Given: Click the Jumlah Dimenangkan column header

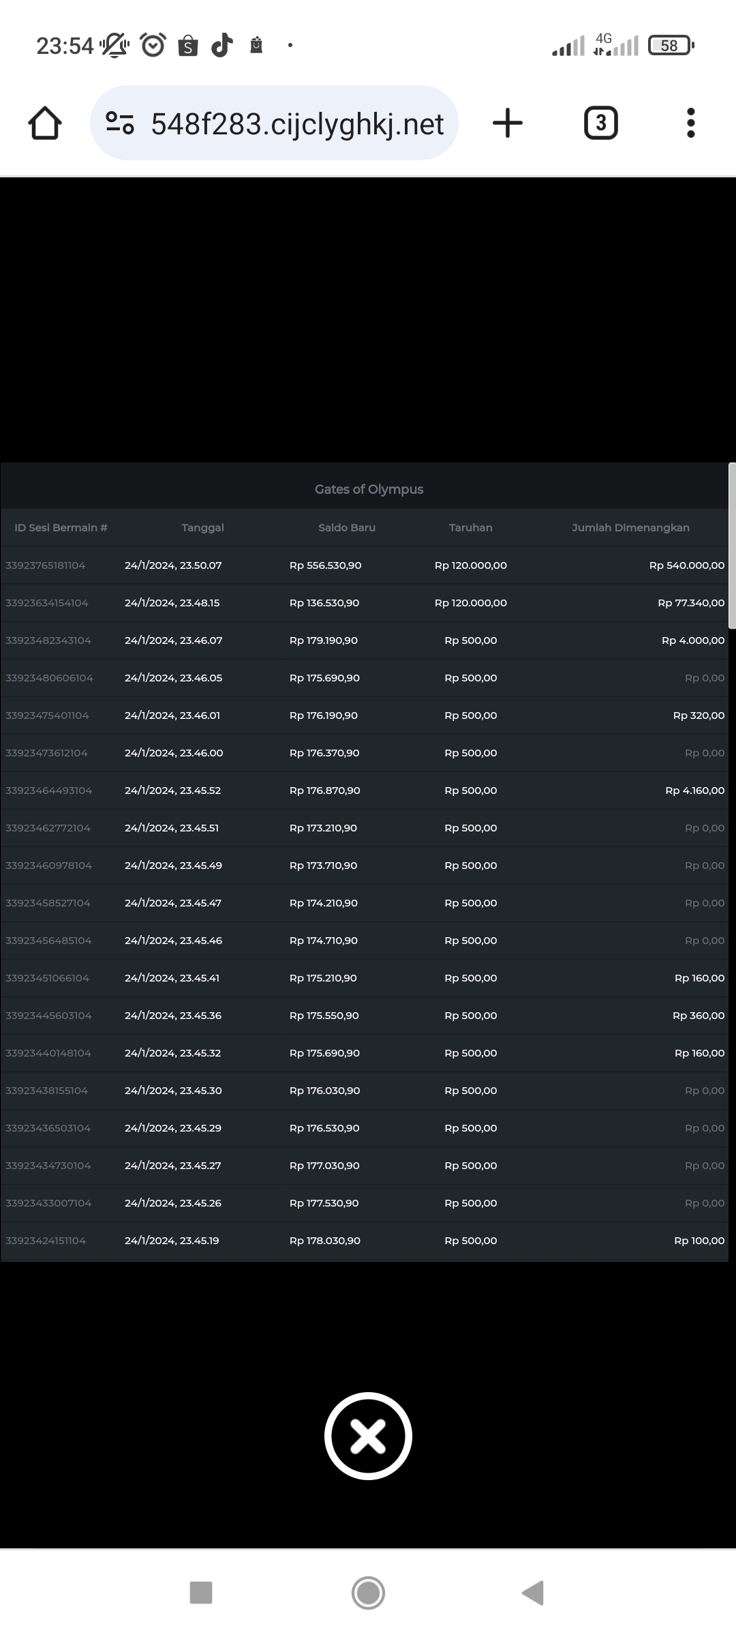Looking at the screenshot, I should (x=630, y=528).
